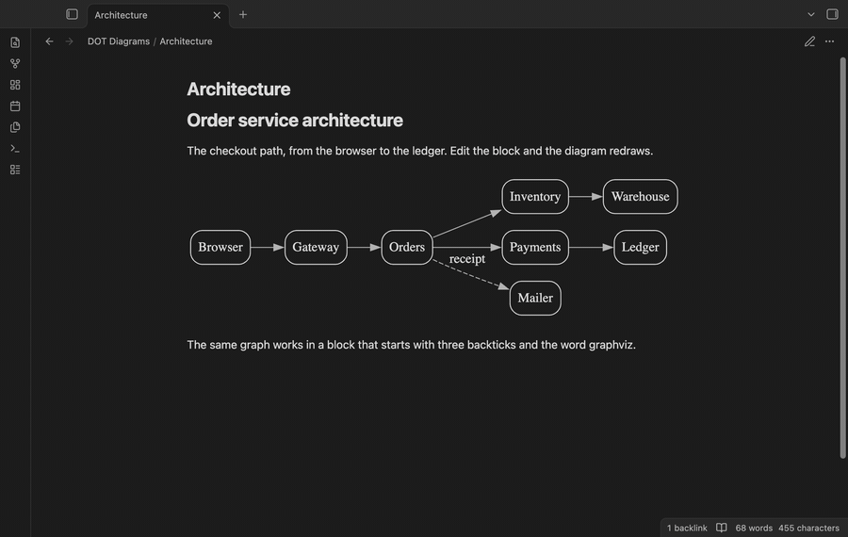This screenshot has width=848, height=537.
Task: Click the checkout path description paragraph
Action: [x=419, y=151]
